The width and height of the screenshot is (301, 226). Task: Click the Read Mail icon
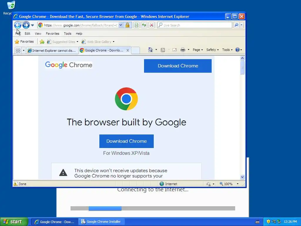[175, 50]
